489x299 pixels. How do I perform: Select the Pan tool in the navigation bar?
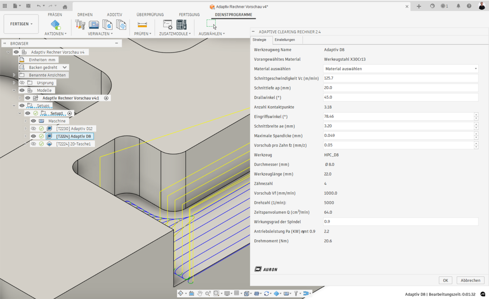[200, 293]
